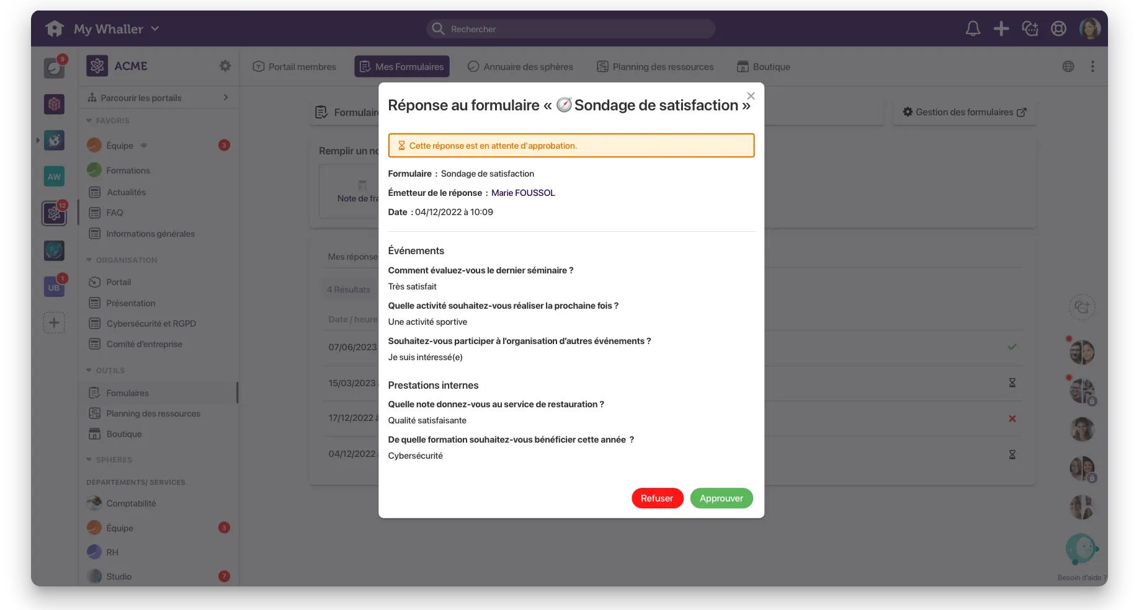This screenshot has width=1139, height=610.
Task: Click the globe language icon
Action: coord(1068,66)
